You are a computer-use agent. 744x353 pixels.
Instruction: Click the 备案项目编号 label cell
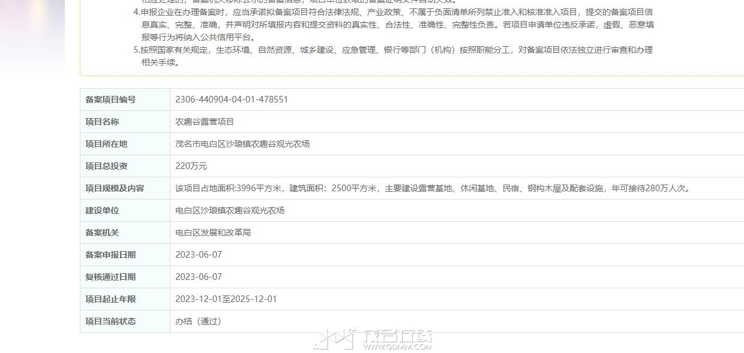(125, 99)
